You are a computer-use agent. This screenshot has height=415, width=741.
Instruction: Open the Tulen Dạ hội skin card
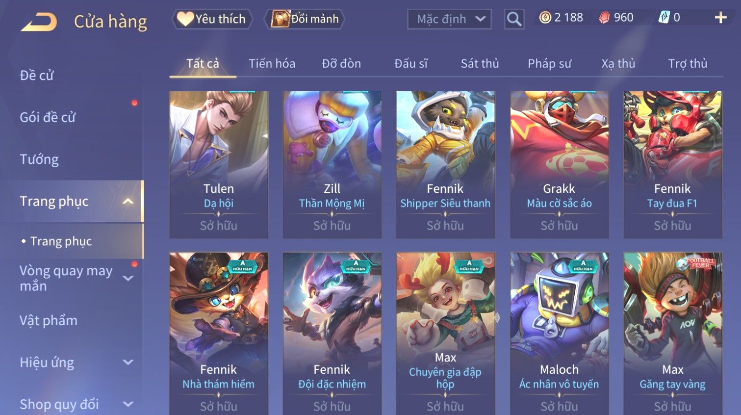(219, 165)
